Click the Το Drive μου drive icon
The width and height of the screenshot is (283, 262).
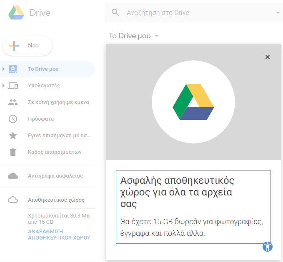[13, 69]
